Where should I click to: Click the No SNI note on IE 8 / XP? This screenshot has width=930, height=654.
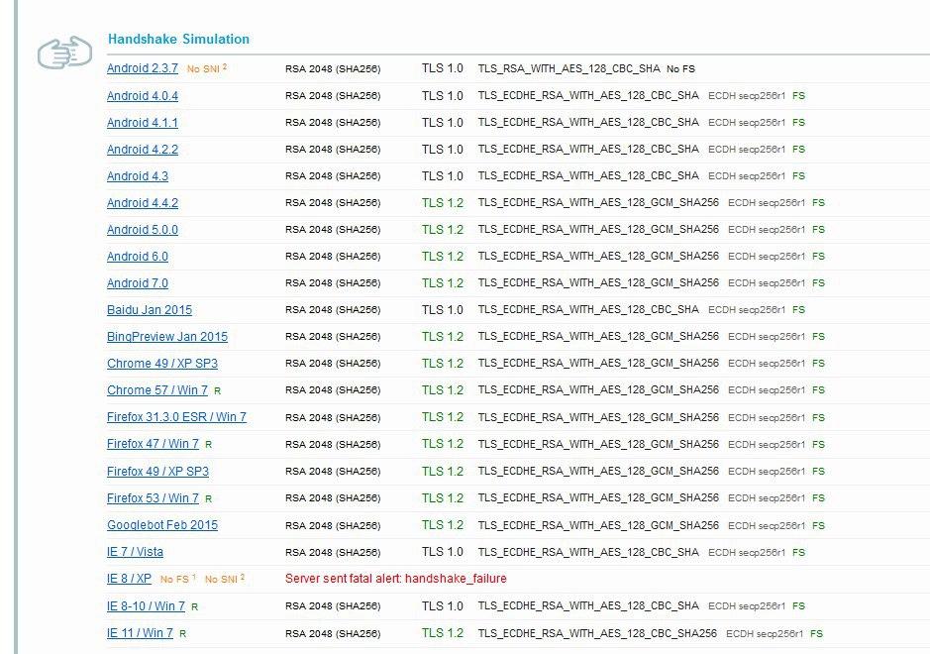click(x=225, y=579)
